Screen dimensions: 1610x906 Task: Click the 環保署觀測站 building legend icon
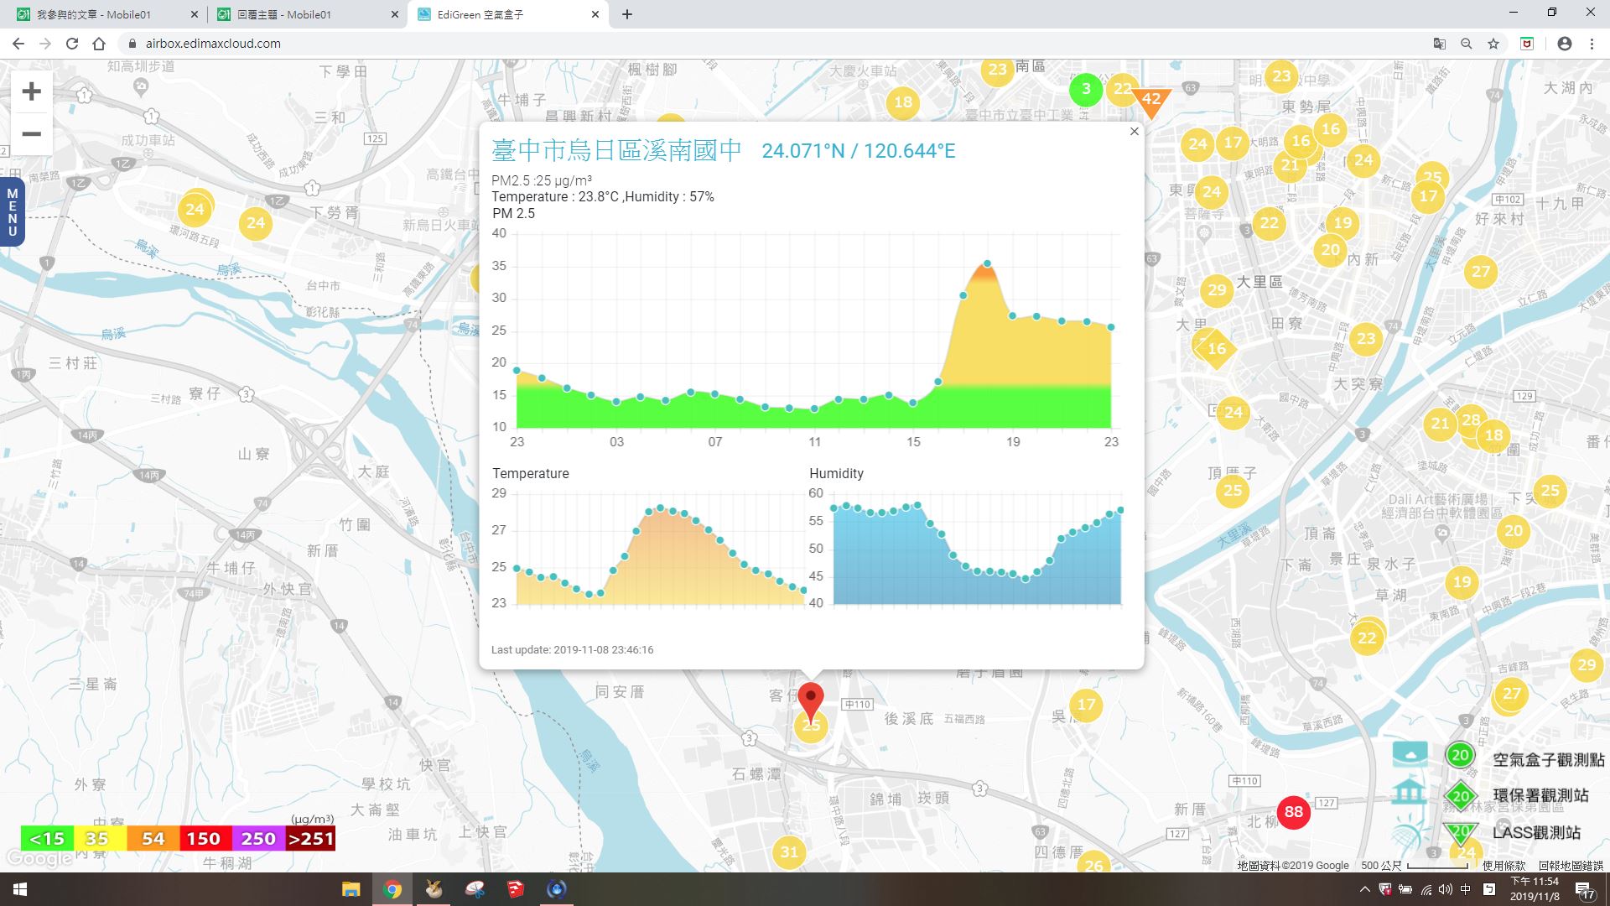[1410, 793]
